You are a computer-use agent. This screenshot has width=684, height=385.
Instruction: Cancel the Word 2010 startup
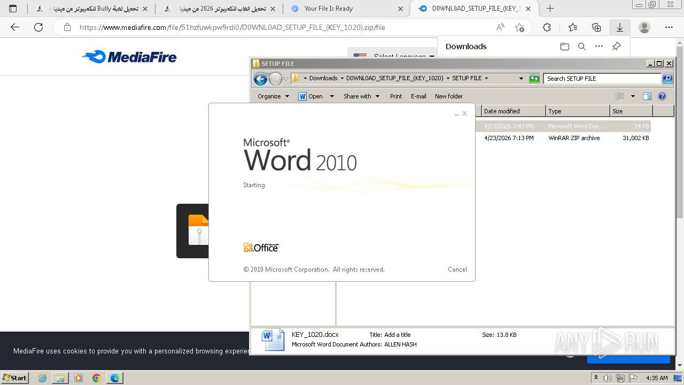457,269
